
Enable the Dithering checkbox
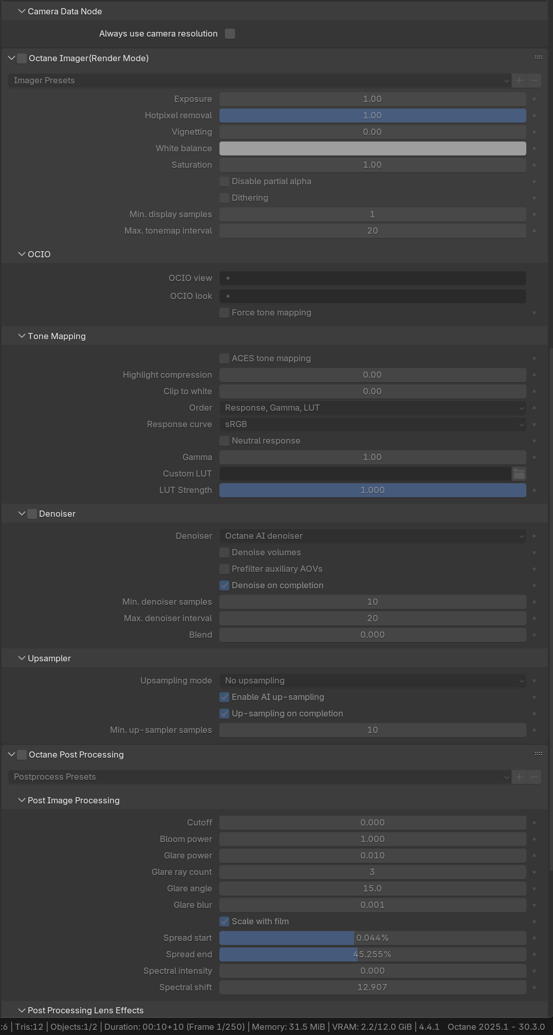(224, 198)
